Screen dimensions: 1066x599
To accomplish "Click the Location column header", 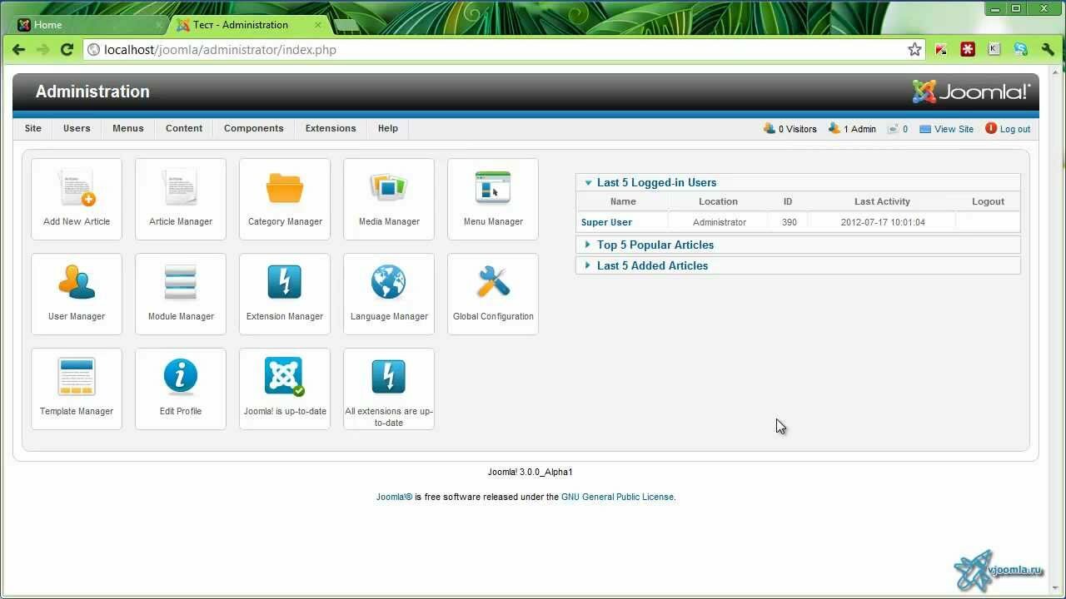I will click(x=718, y=201).
